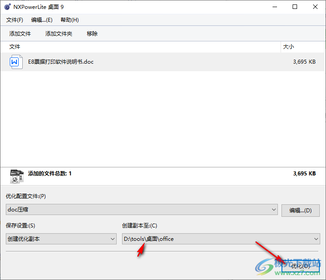
Task: Click 添加文件夹 in the toolbar
Action: (x=59, y=34)
